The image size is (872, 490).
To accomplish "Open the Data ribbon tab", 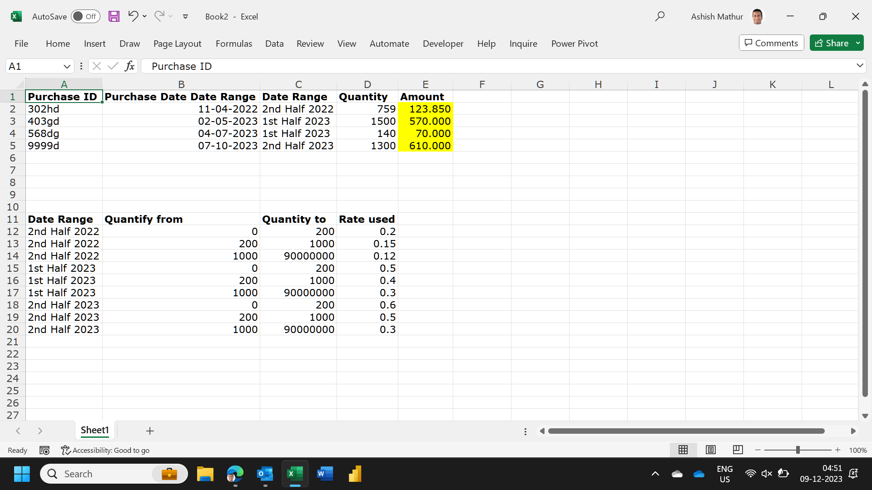I will click(x=274, y=44).
